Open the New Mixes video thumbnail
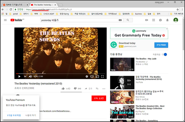Image resolution: width=185 pixels, height=122 pixels. (122, 97)
